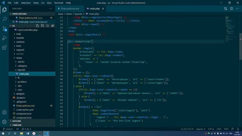The image size is (242, 136).
Task: Click the layouts breadcrumb segment
Action: pos(78,14)
